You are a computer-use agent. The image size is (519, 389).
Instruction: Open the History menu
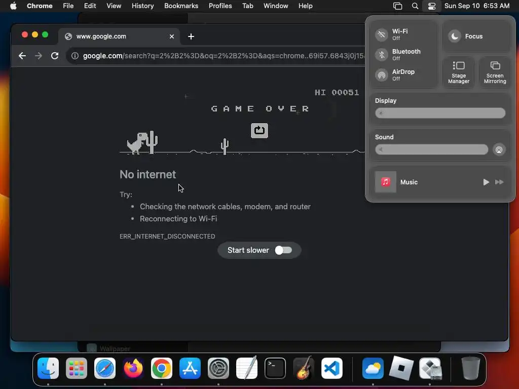click(x=142, y=6)
